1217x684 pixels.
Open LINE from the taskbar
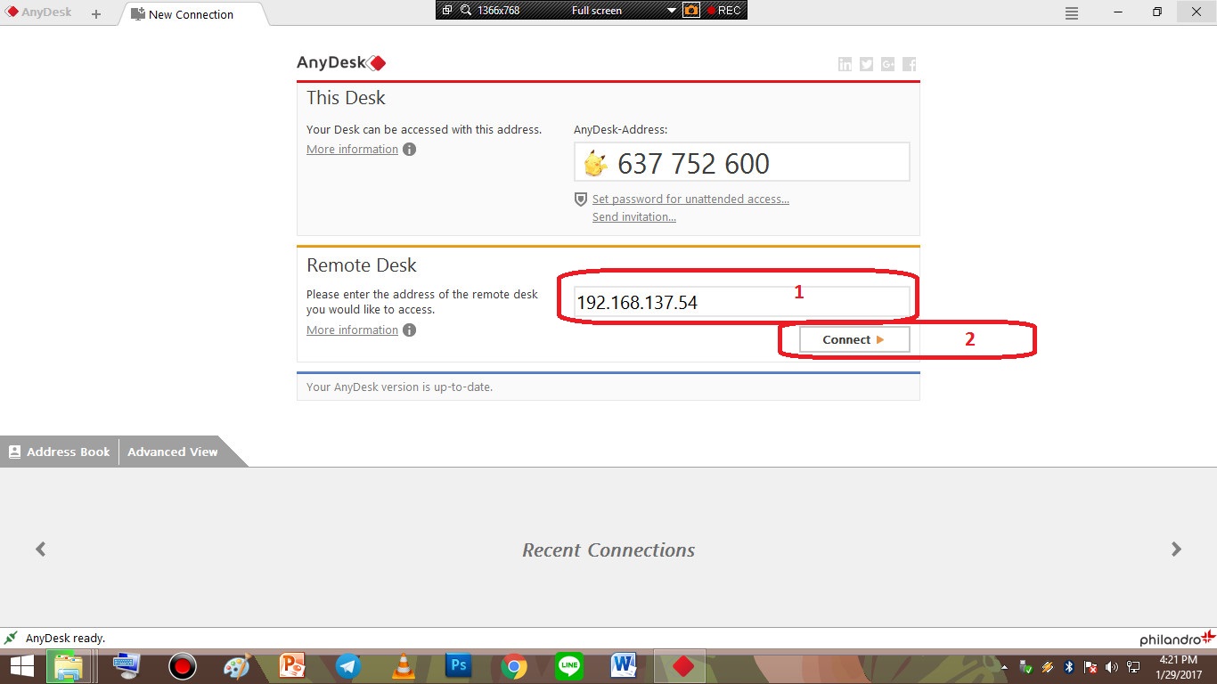point(569,666)
